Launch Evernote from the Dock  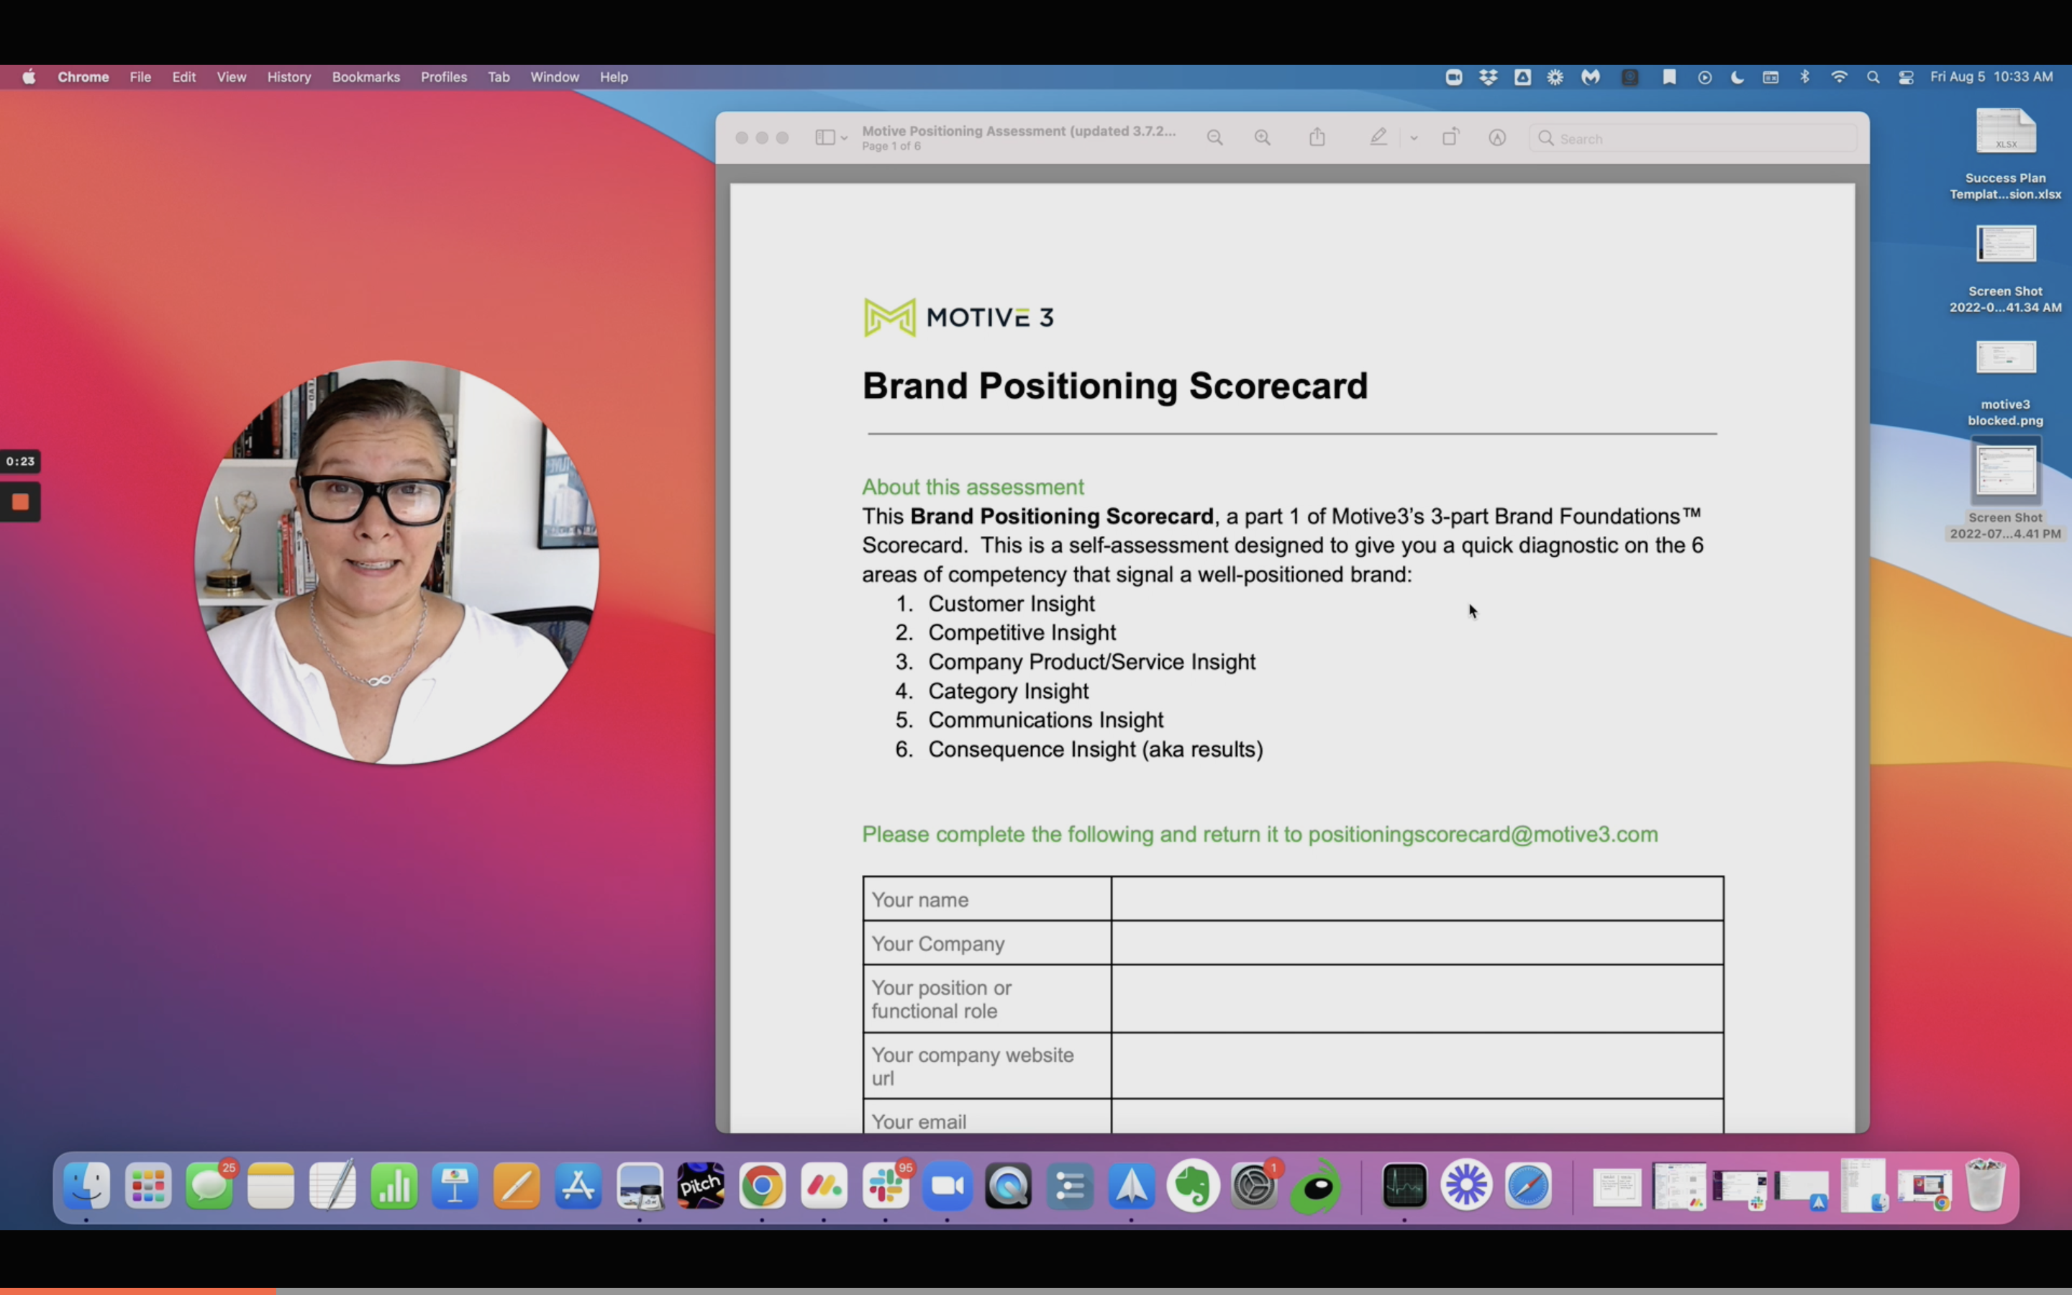[x=1193, y=1186]
